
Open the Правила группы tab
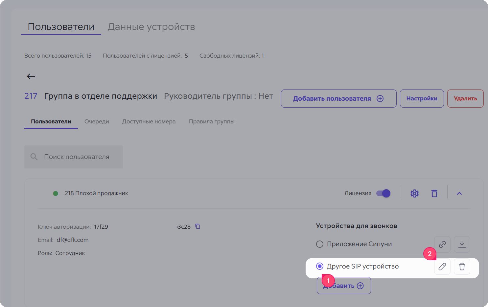pyautogui.click(x=212, y=121)
